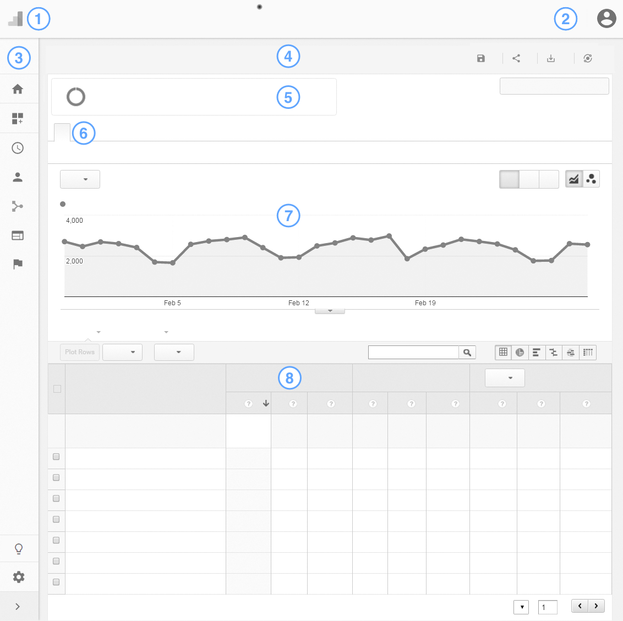The height and width of the screenshot is (621, 623).
Task: Check the last data row checkbox
Action: tap(56, 582)
